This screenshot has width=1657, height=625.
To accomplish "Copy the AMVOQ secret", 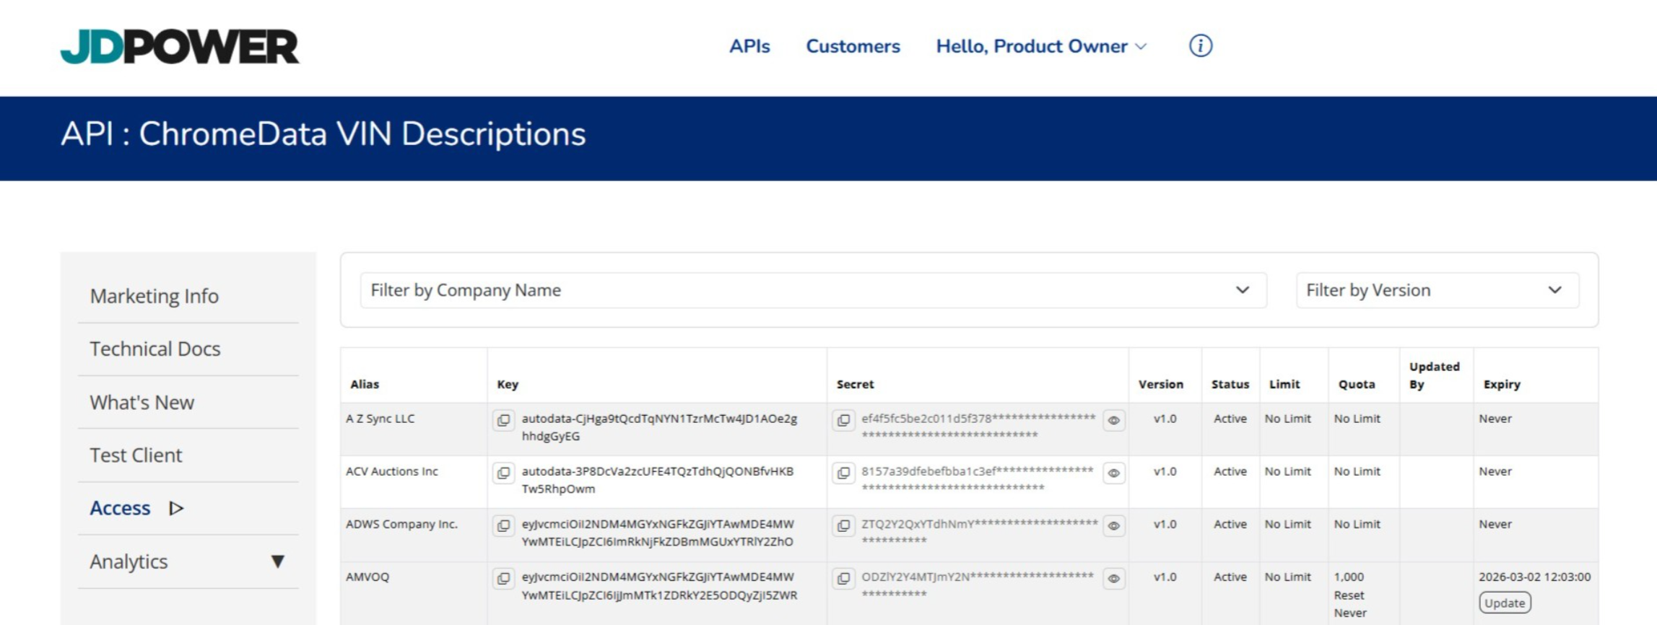I will coord(843,578).
